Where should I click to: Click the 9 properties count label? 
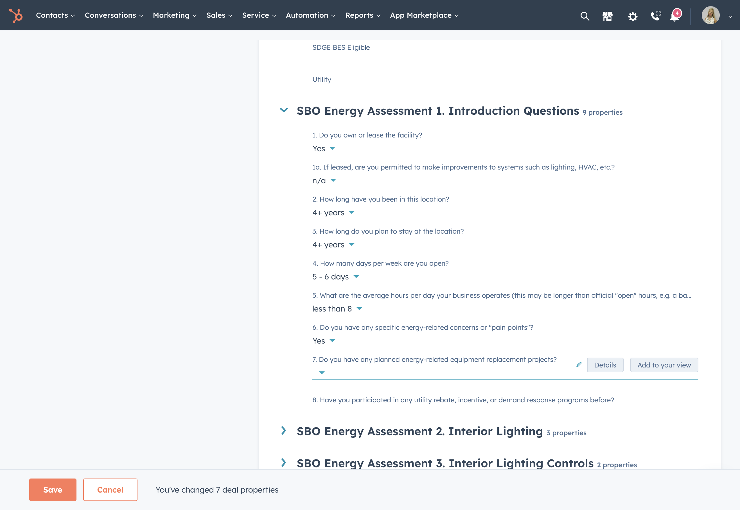pos(602,112)
